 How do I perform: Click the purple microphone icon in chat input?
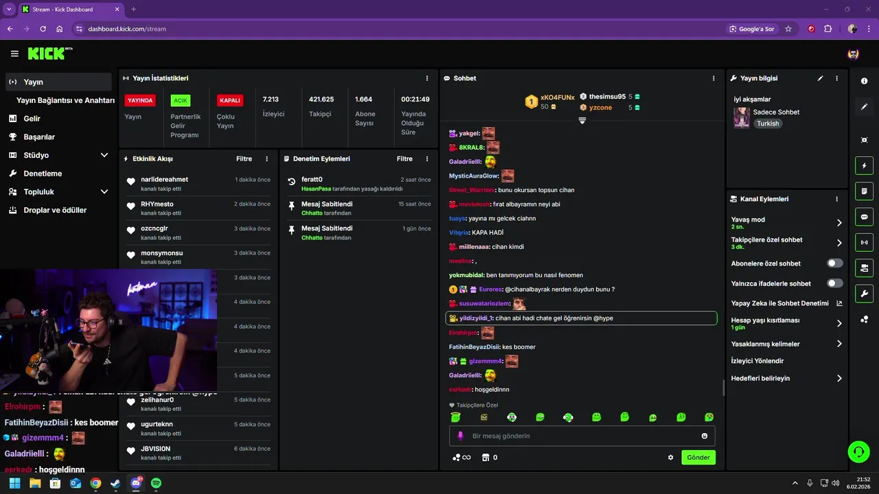460,436
